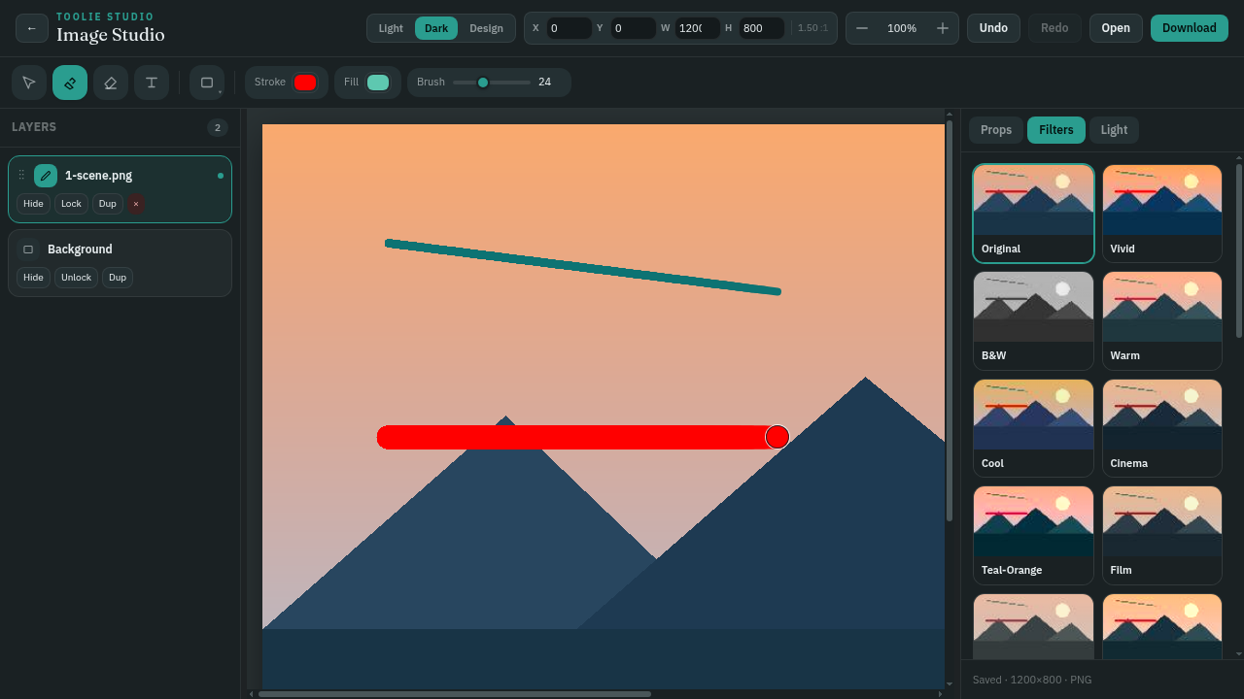Click the Undo button
This screenshot has width=1244, height=699.
click(993, 28)
